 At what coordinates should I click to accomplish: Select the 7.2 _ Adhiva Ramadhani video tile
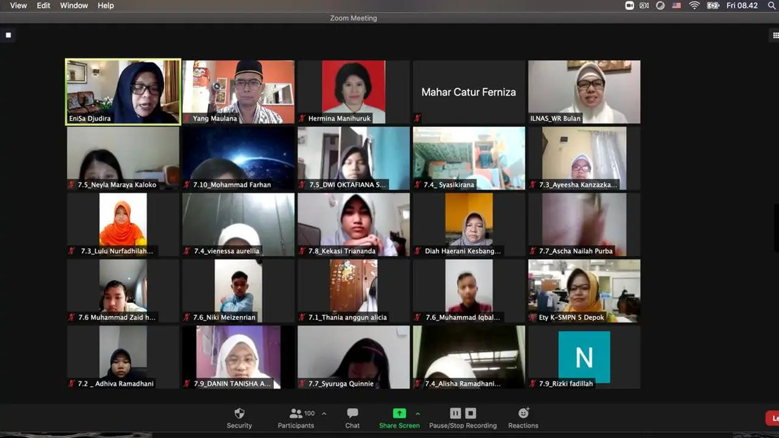point(123,357)
